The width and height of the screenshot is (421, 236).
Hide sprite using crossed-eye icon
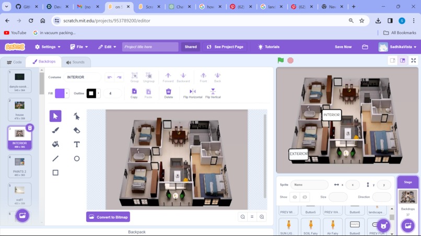click(x=305, y=197)
